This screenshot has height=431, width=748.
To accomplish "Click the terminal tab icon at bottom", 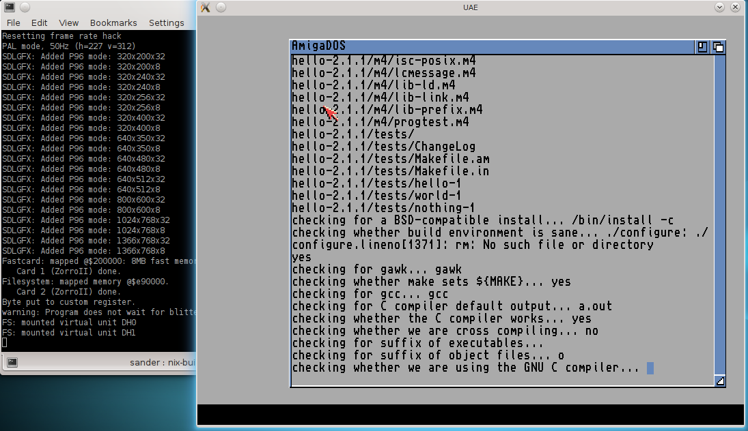I will pyautogui.click(x=12, y=362).
